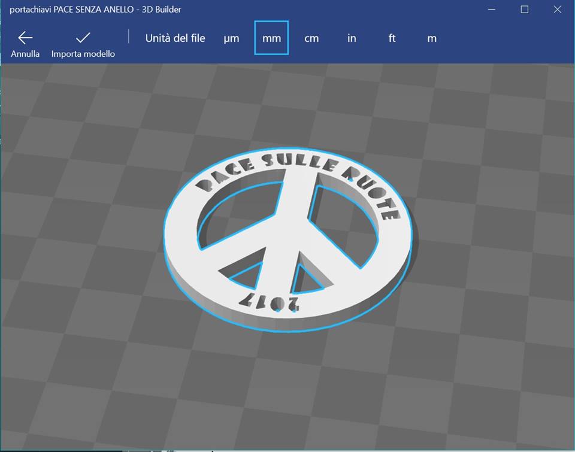Maximize the 3D Builder window
Screen dimensions: 575x452
(525, 9)
